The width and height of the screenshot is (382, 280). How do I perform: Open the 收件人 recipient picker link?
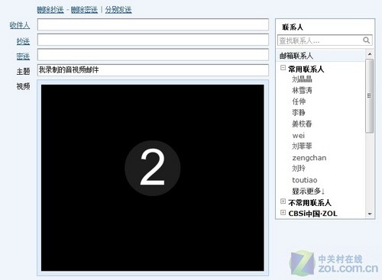(20, 25)
